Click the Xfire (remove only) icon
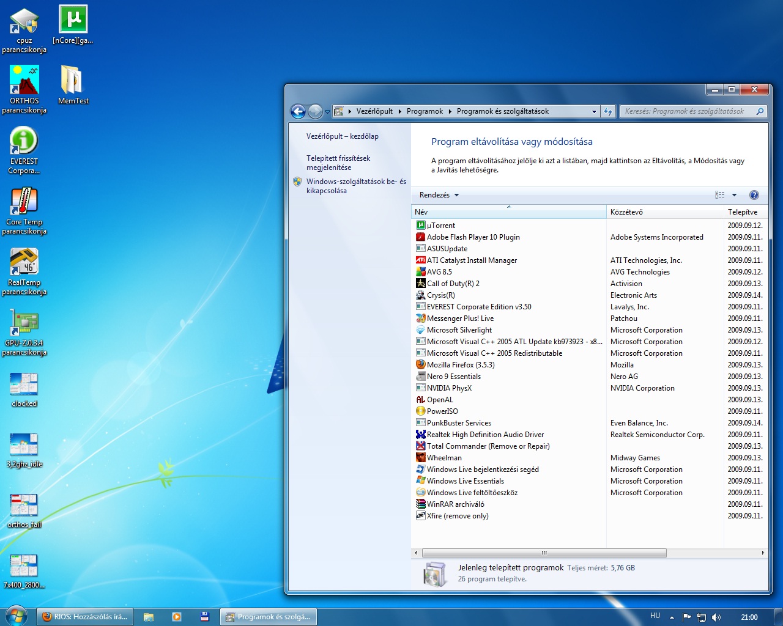 pyautogui.click(x=420, y=515)
